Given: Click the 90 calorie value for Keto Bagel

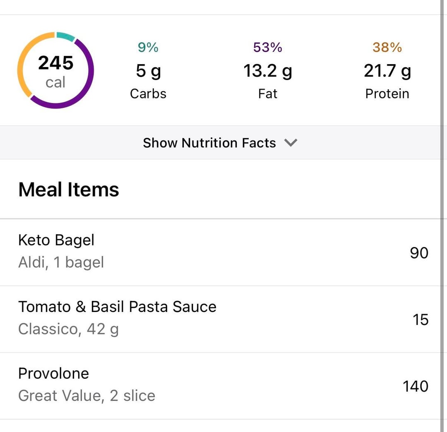Looking at the screenshot, I should pyautogui.click(x=419, y=253).
